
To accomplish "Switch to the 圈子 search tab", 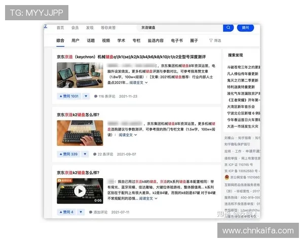I will (x=194, y=40).
